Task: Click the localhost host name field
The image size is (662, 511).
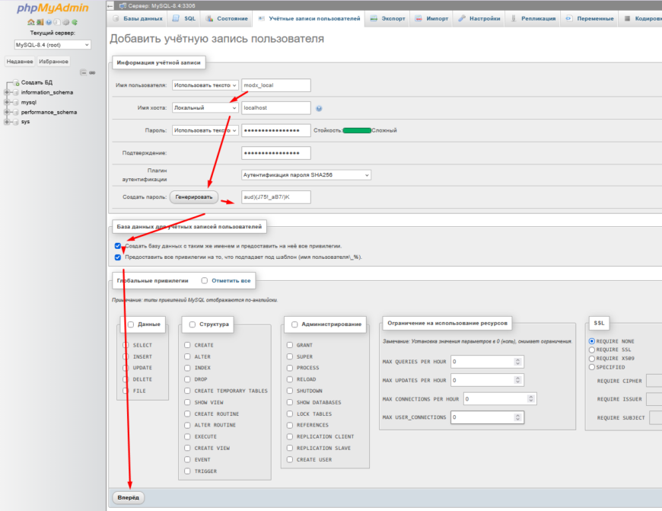Action: (x=276, y=108)
